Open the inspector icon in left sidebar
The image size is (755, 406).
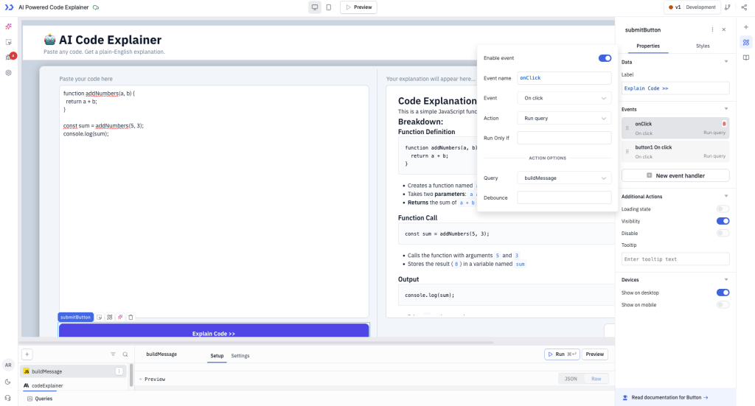[8, 42]
